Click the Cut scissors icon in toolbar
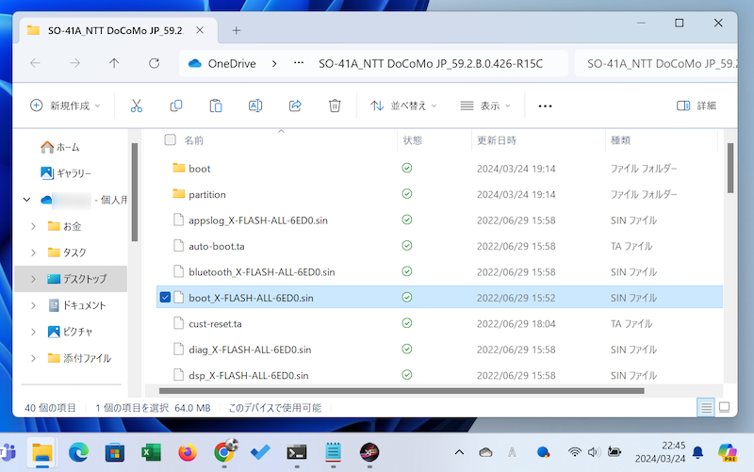The height and width of the screenshot is (472, 754). click(x=137, y=106)
